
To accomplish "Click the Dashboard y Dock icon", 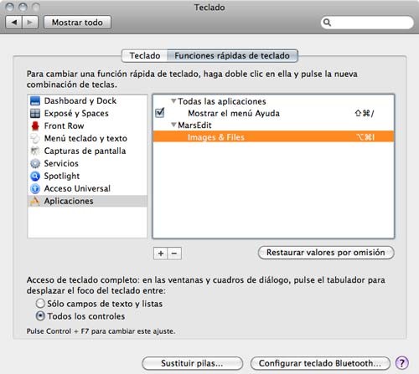I will (35, 101).
